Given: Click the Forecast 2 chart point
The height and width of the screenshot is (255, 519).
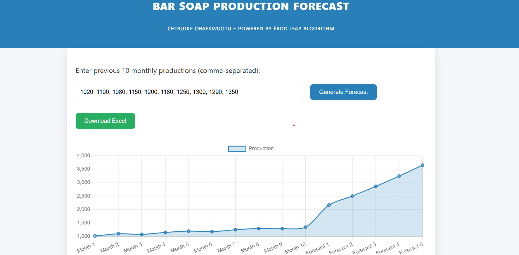Looking at the screenshot, I should tap(352, 196).
